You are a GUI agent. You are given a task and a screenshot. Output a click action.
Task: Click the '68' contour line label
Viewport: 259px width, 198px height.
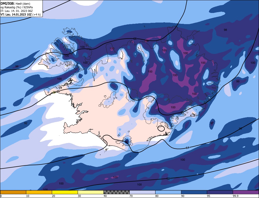pyautogui.click(x=135, y=39)
